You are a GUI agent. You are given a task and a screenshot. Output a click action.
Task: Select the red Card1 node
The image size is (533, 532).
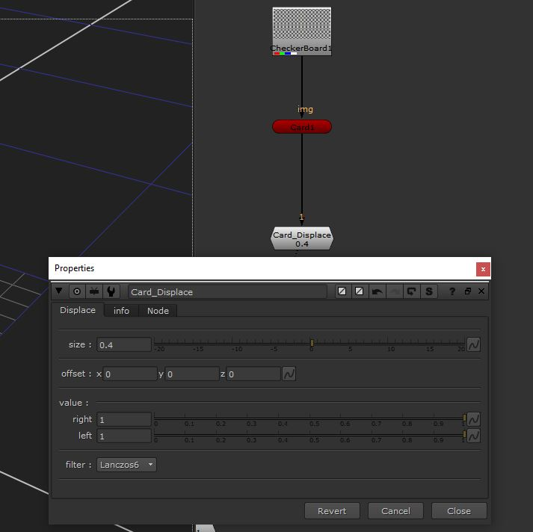pos(301,127)
